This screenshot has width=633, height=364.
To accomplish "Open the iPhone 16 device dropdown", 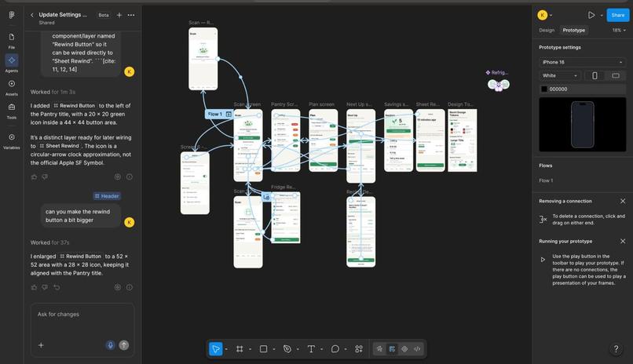I will click(582, 62).
